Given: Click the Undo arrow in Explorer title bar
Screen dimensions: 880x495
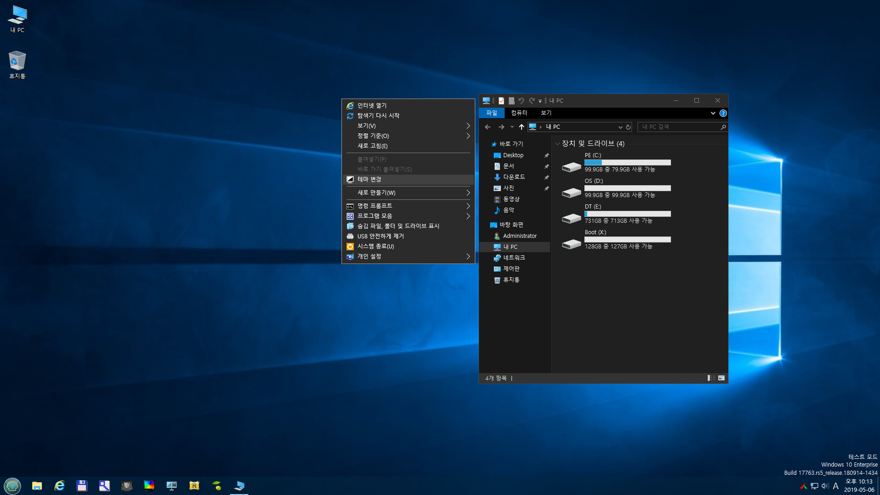Looking at the screenshot, I should point(521,100).
